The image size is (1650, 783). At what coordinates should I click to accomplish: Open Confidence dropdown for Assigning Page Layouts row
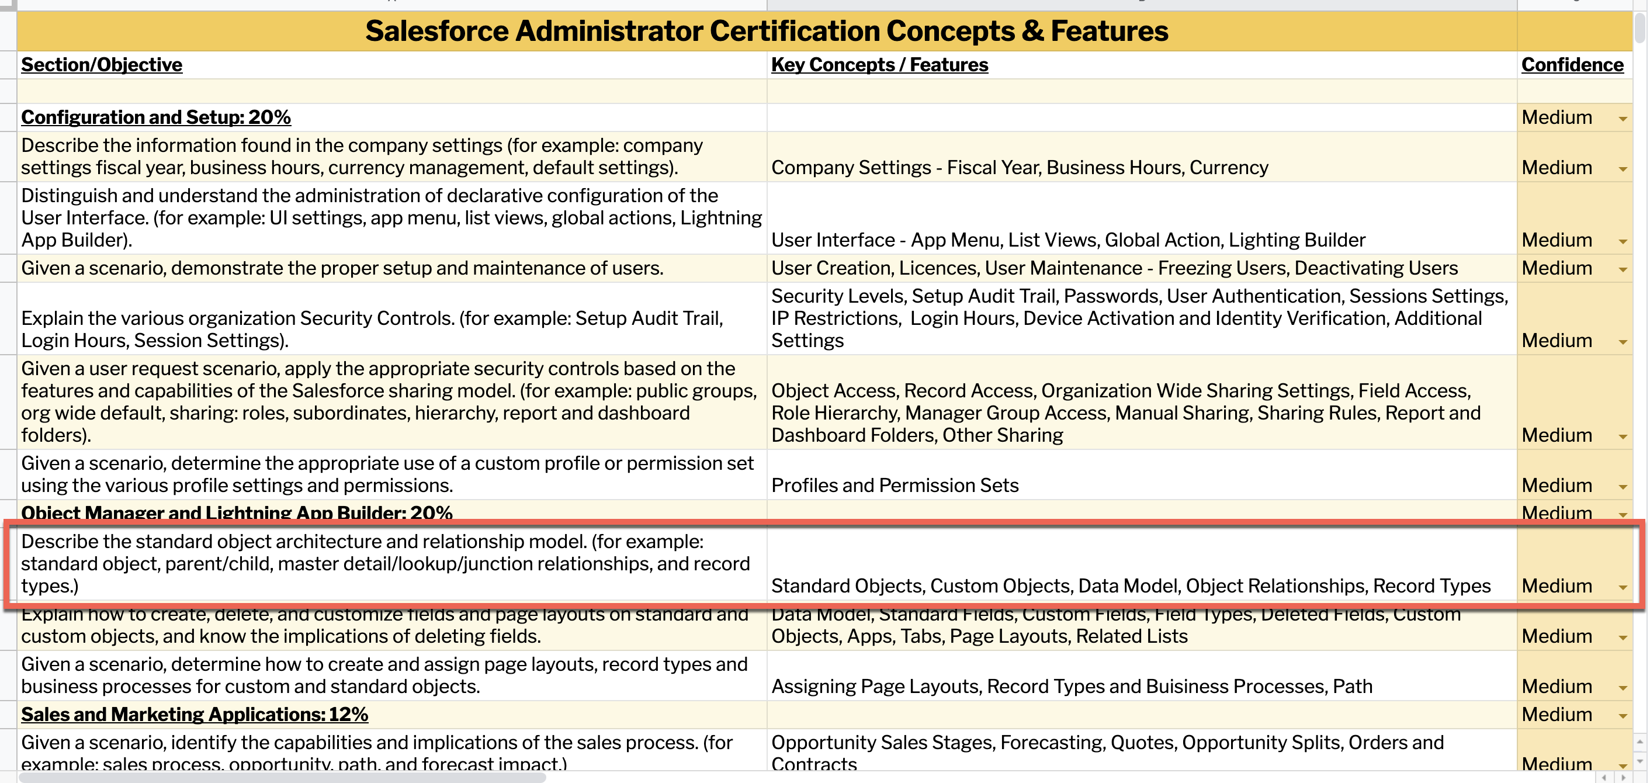click(x=1623, y=688)
